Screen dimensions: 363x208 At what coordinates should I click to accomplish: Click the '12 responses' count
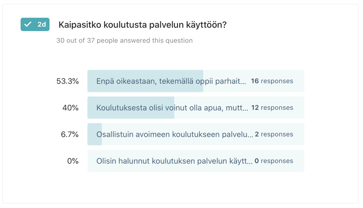272,108
